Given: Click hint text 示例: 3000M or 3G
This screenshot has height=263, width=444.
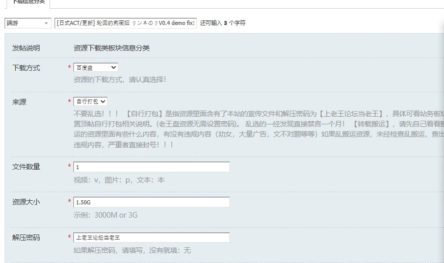Looking at the screenshot, I should (106, 215).
